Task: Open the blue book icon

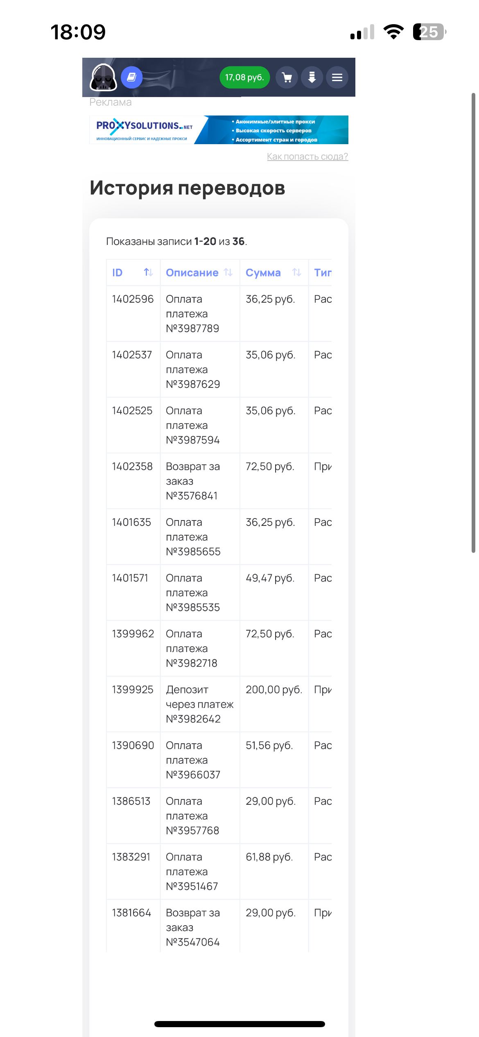Action: (x=131, y=77)
